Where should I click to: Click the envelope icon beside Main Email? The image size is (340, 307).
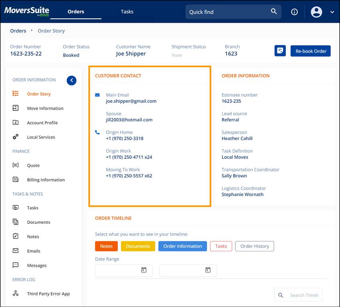(97, 95)
